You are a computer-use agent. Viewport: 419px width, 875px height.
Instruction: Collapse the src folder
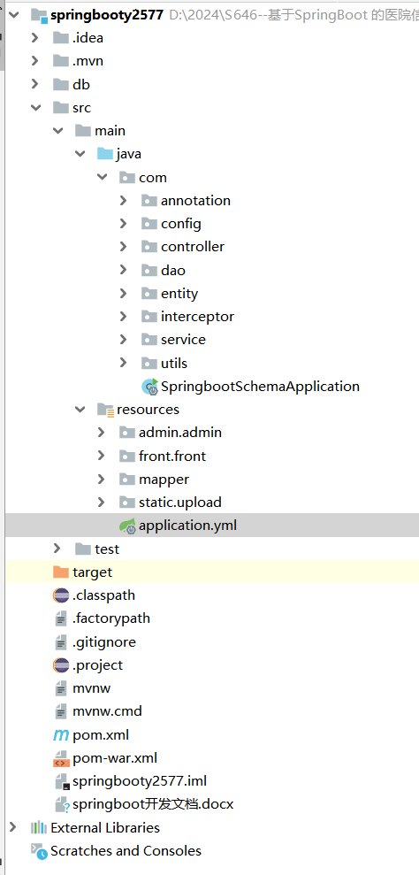pos(35,107)
